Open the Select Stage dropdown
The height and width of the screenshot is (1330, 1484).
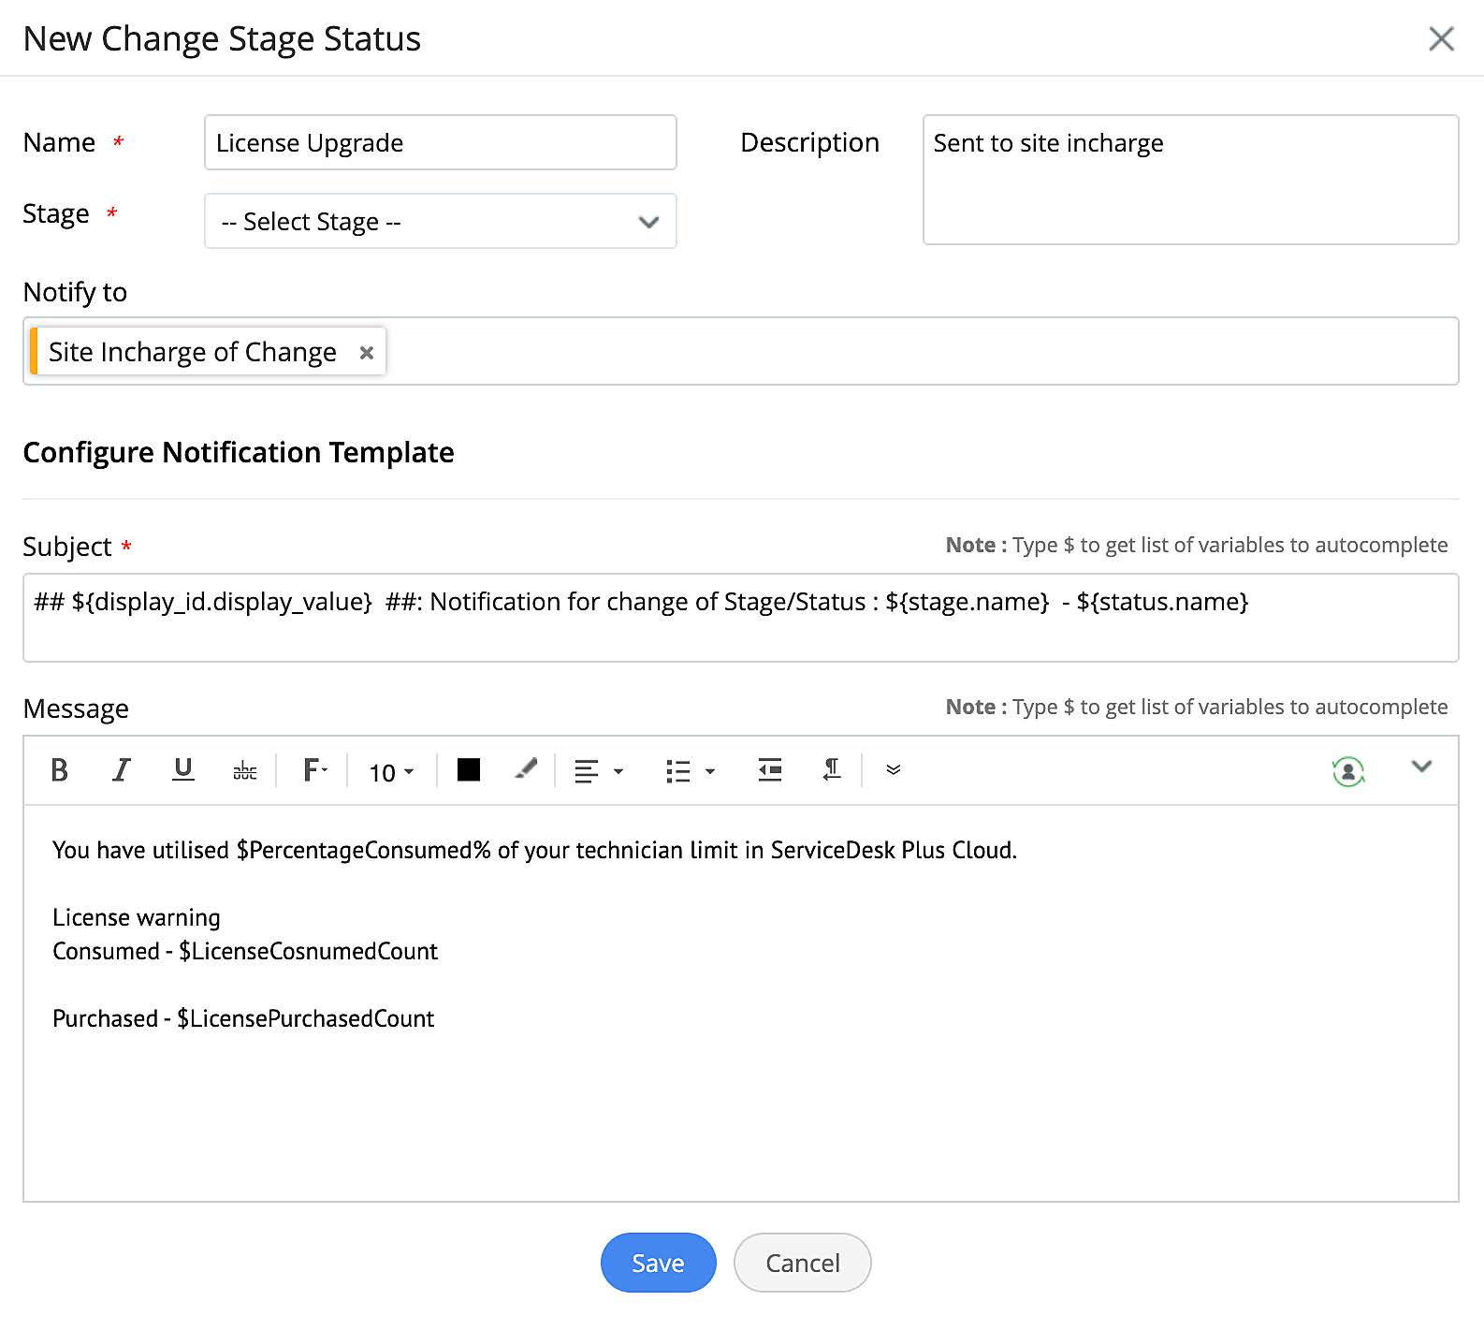(x=440, y=222)
